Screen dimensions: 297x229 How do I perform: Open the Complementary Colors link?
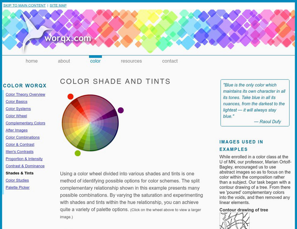(25, 123)
